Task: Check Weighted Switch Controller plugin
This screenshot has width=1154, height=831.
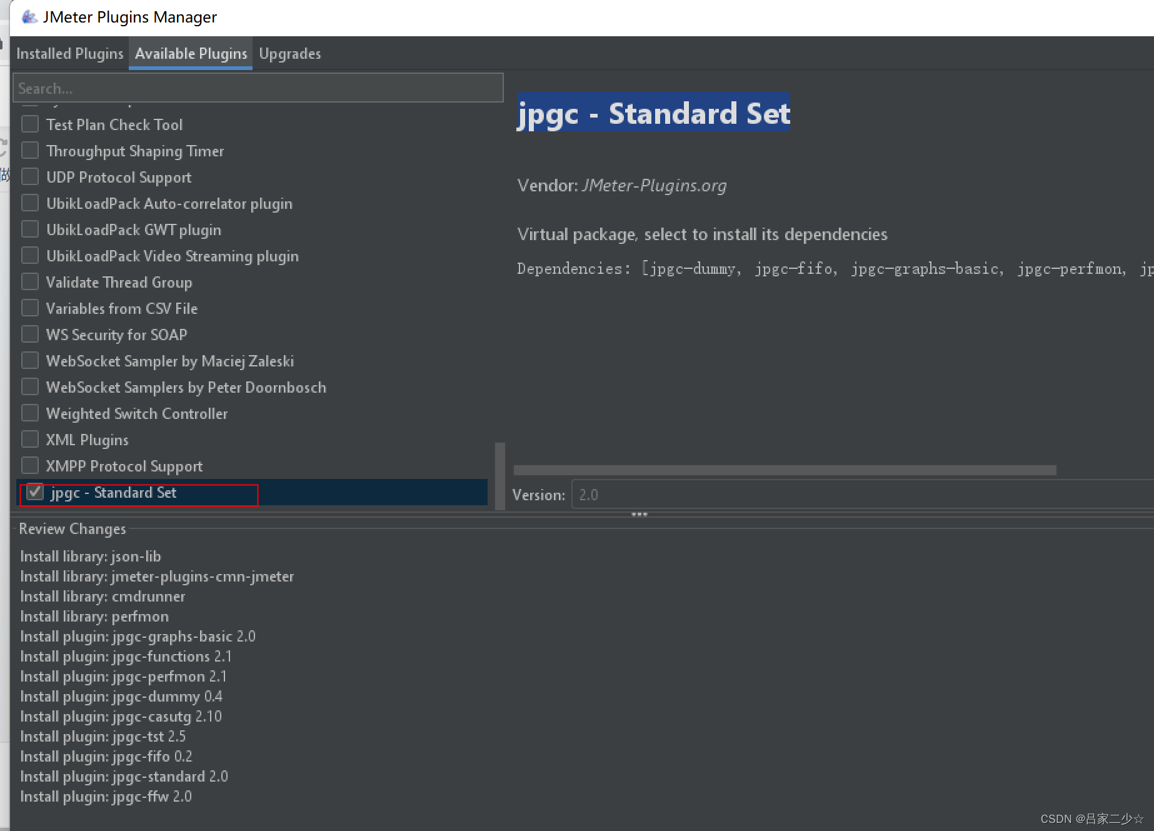Action: tap(29, 413)
